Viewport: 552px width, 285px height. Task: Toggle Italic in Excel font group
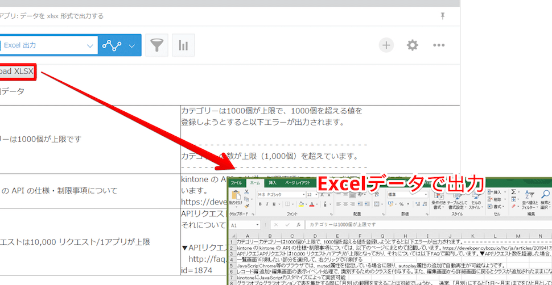(x=267, y=204)
